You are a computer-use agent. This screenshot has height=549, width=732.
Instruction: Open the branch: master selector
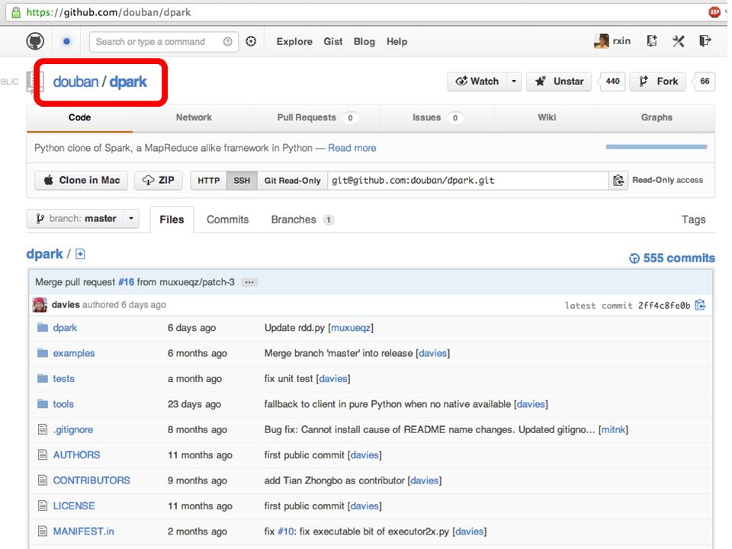[x=82, y=219]
